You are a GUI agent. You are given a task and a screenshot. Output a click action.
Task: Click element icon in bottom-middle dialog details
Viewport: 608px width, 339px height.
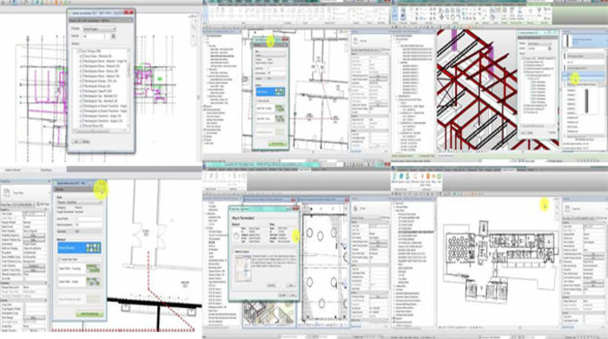(x=236, y=236)
